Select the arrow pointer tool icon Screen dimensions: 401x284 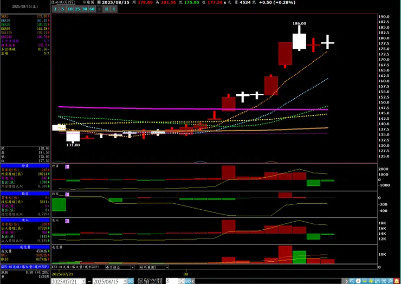[x=352, y=281]
